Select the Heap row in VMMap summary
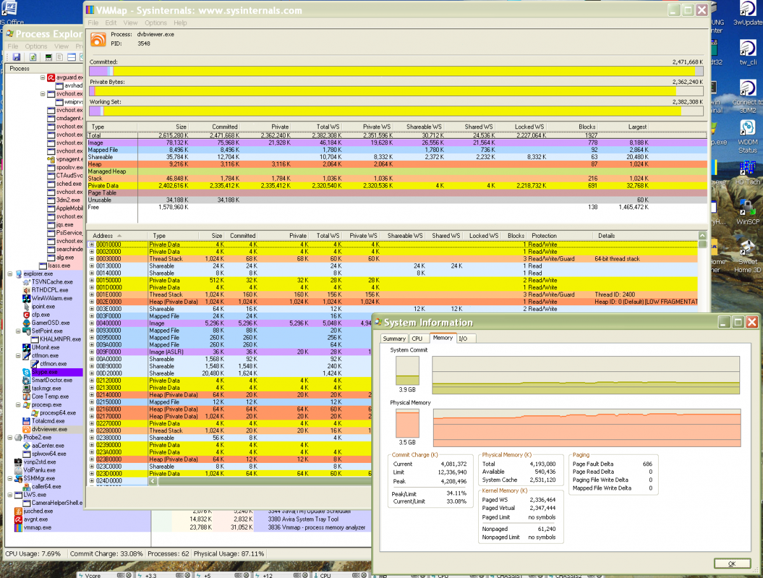 pos(396,164)
